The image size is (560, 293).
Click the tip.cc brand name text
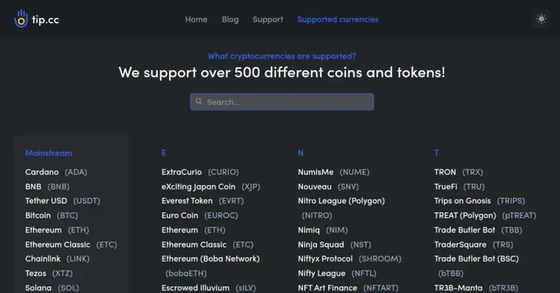[x=46, y=19]
